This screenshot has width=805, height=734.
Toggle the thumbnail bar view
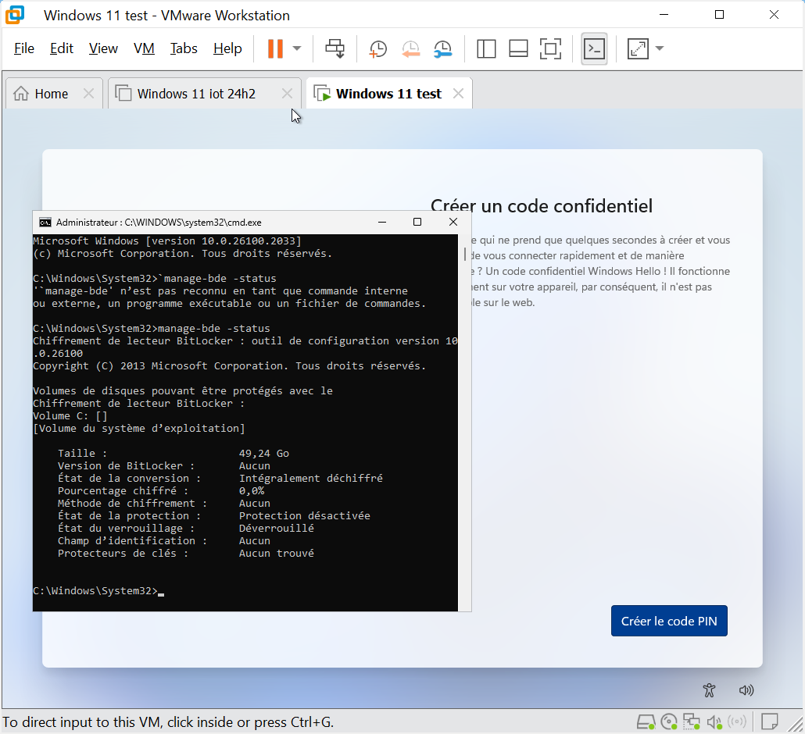click(x=518, y=48)
